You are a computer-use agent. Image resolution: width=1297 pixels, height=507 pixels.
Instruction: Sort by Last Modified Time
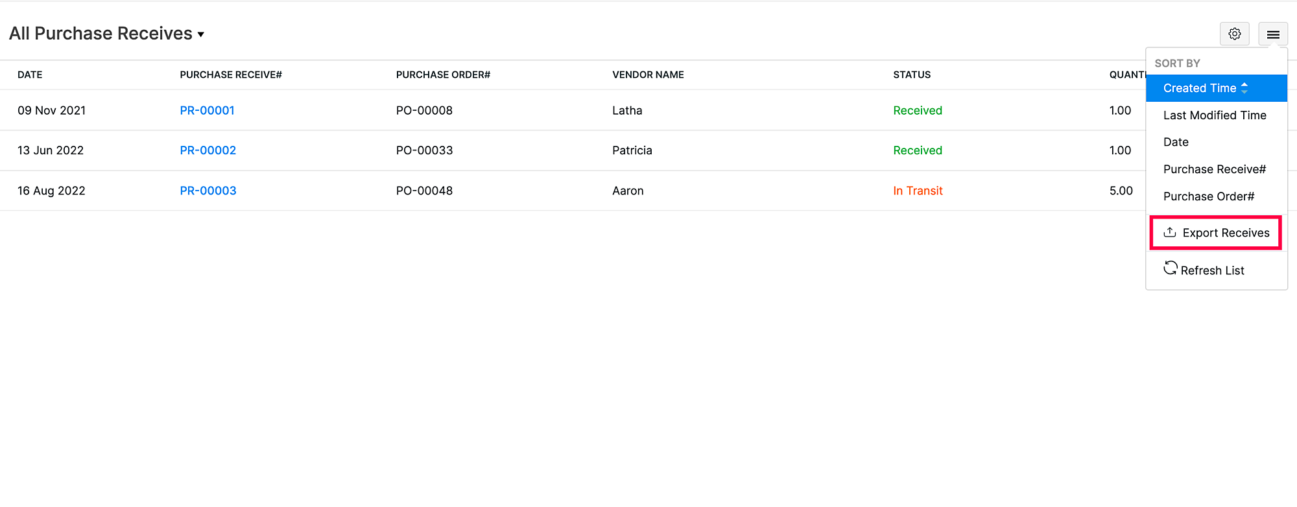[1214, 115]
